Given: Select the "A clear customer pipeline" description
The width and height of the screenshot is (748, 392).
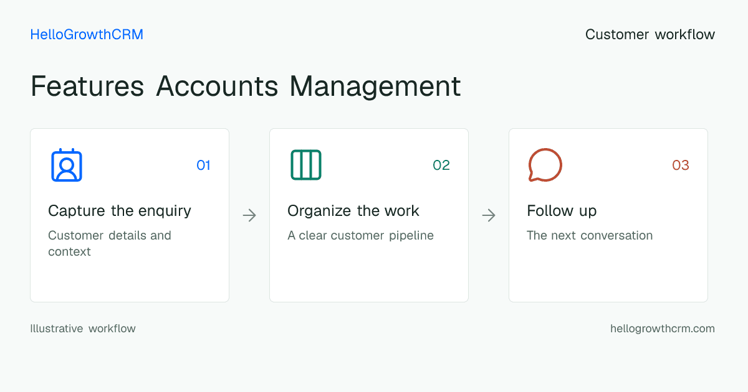Looking at the screenshot, I should pos(360,236).
